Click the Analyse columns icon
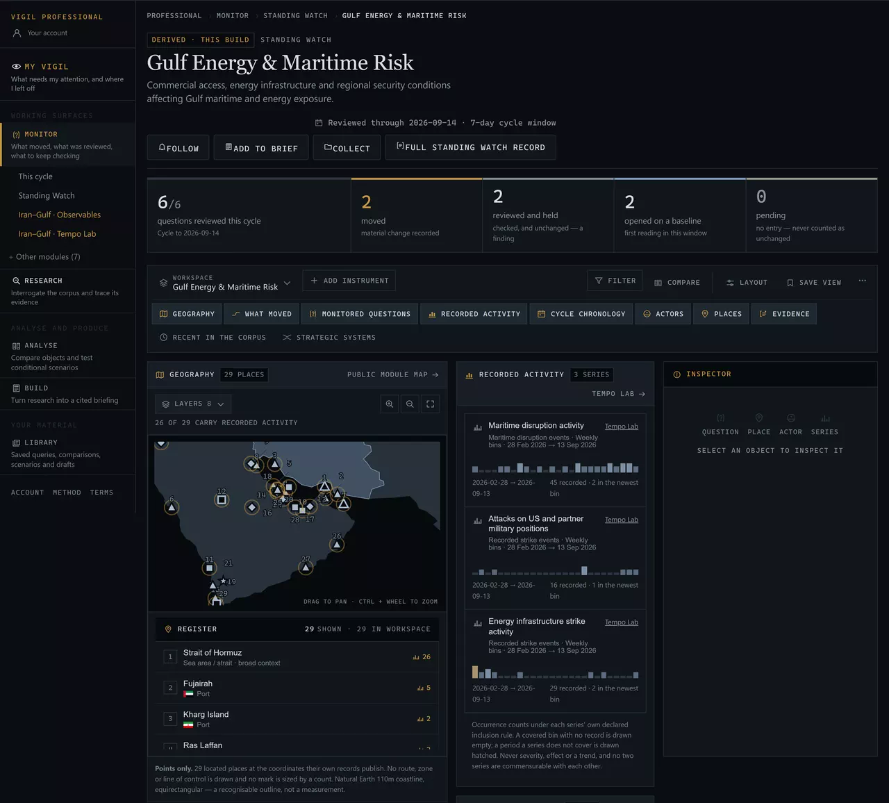 [x=17, y=345]
